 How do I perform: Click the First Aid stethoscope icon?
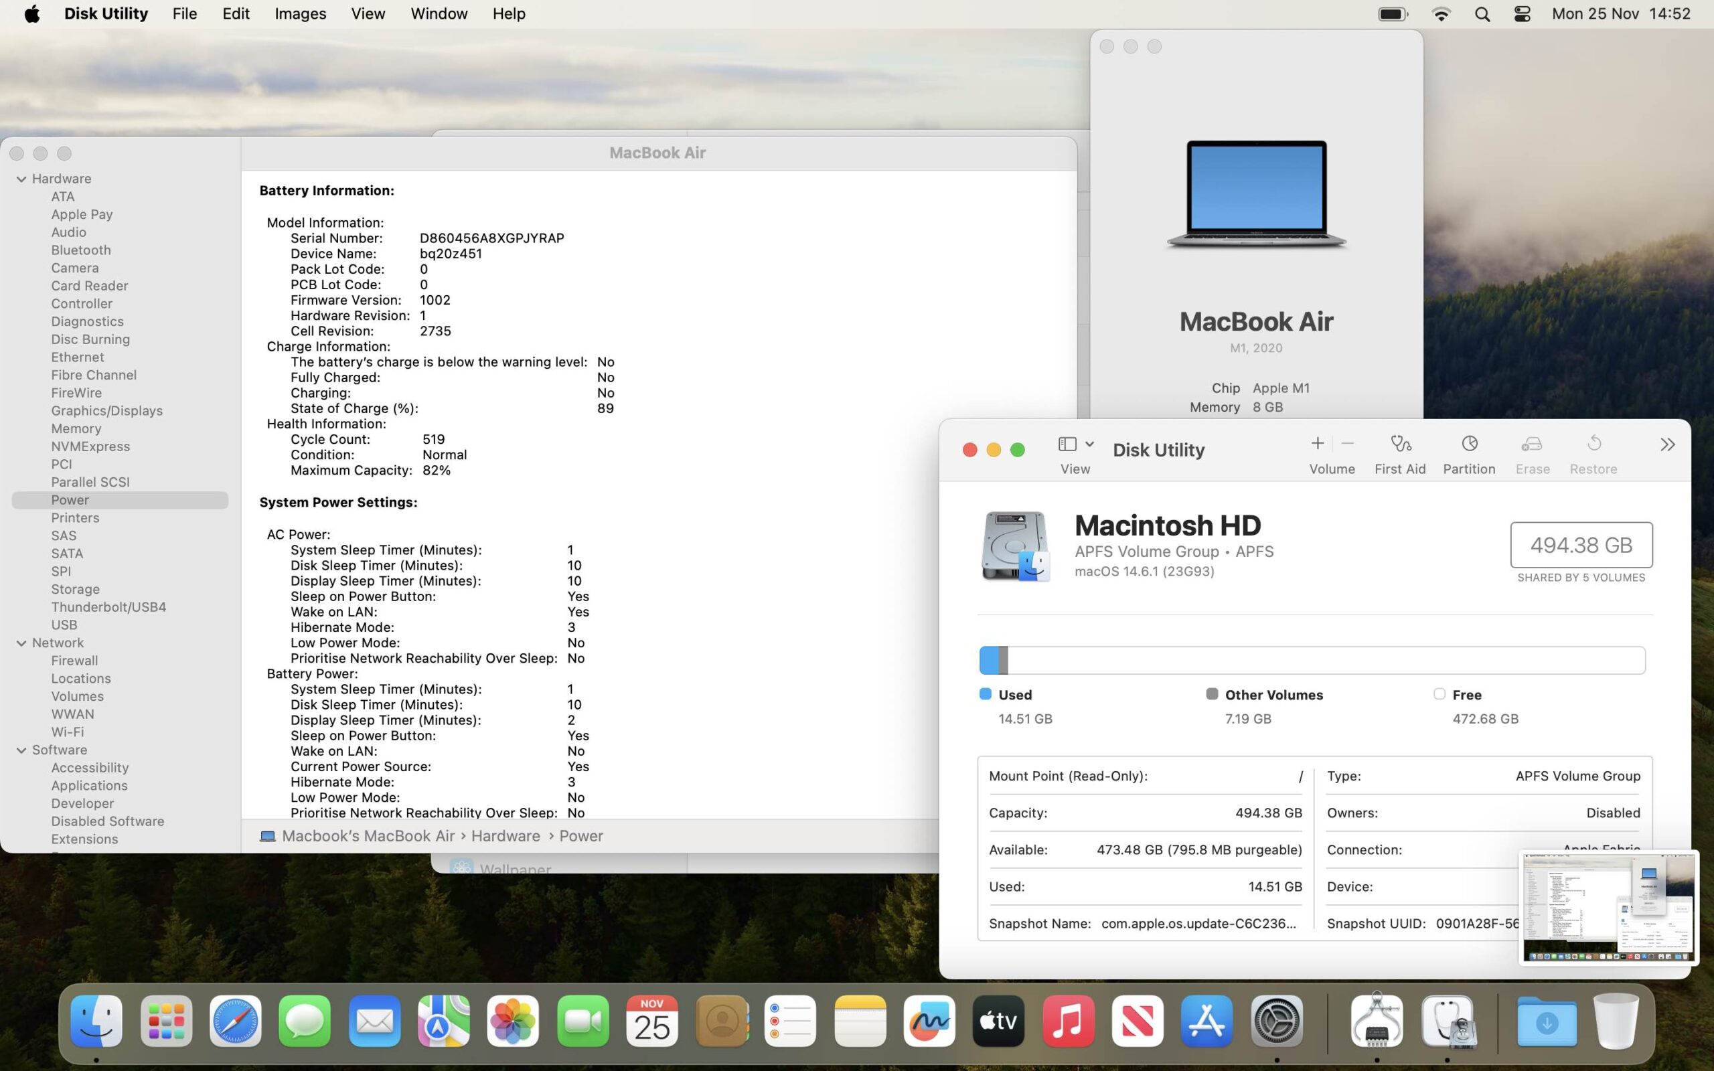[x=1400, y=444]
